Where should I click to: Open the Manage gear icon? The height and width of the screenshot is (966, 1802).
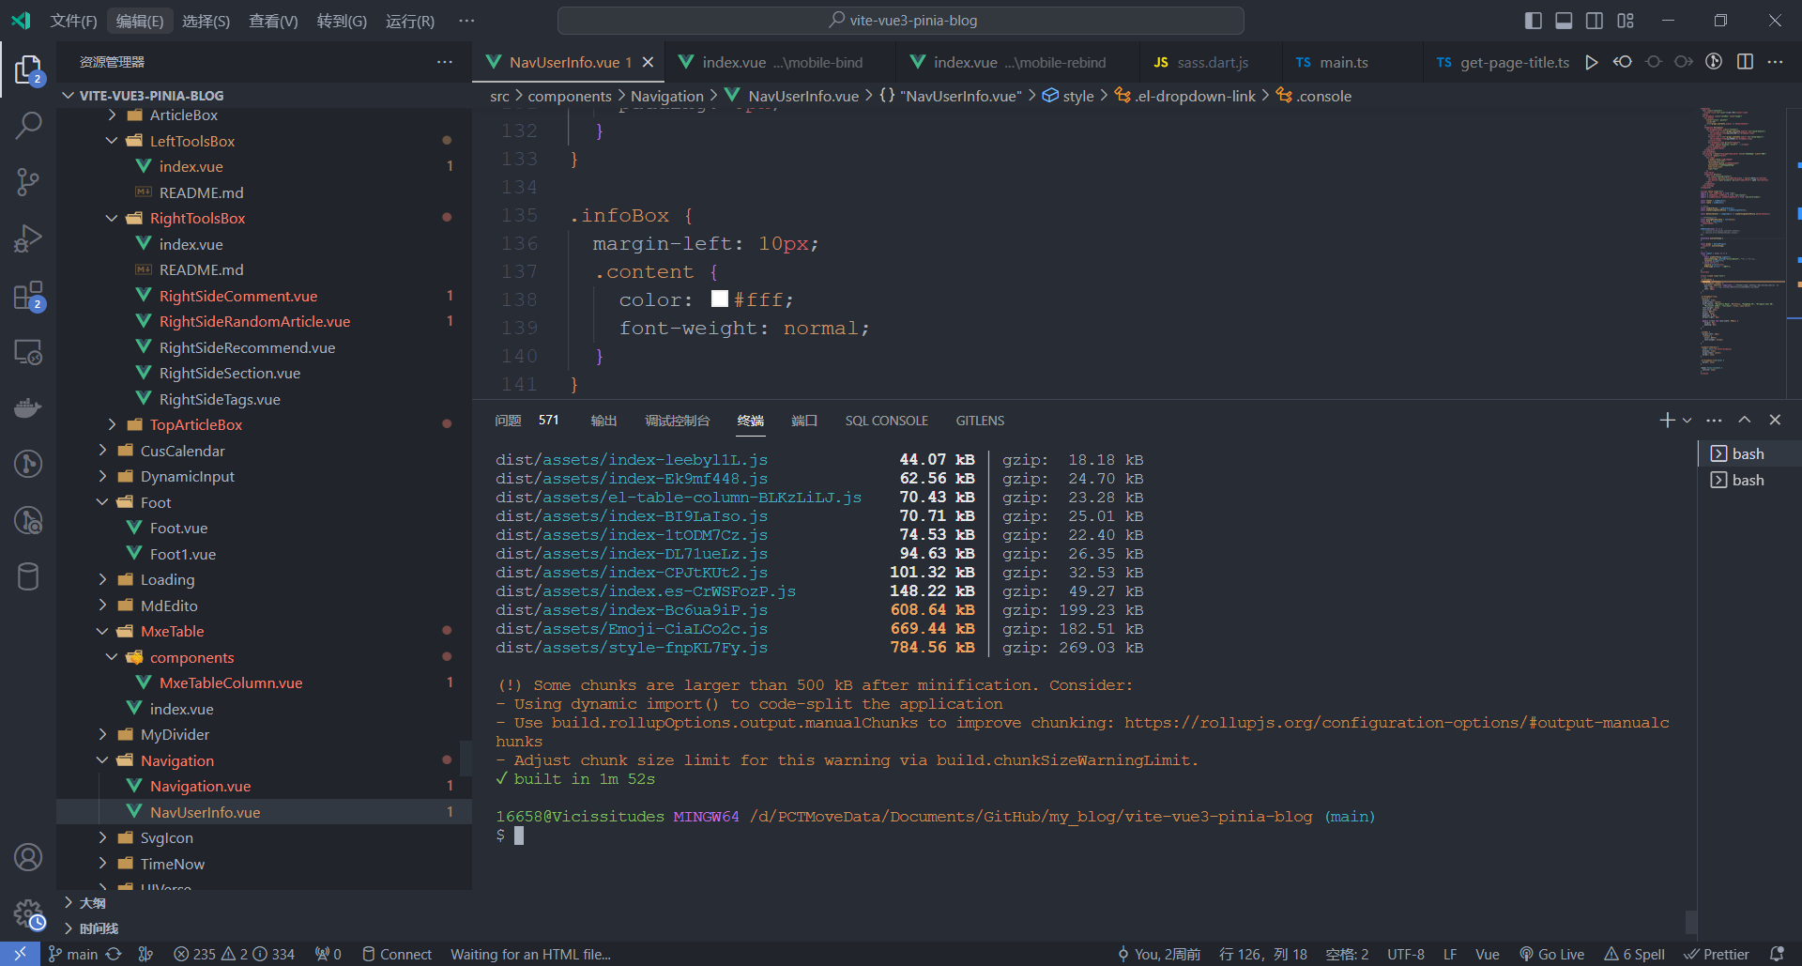point(28,913)
